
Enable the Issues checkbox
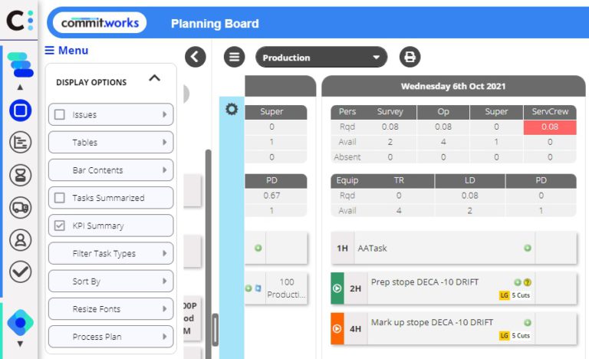point(60,114)
